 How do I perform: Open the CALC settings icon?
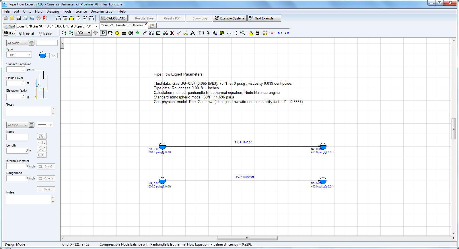(91, 18)
